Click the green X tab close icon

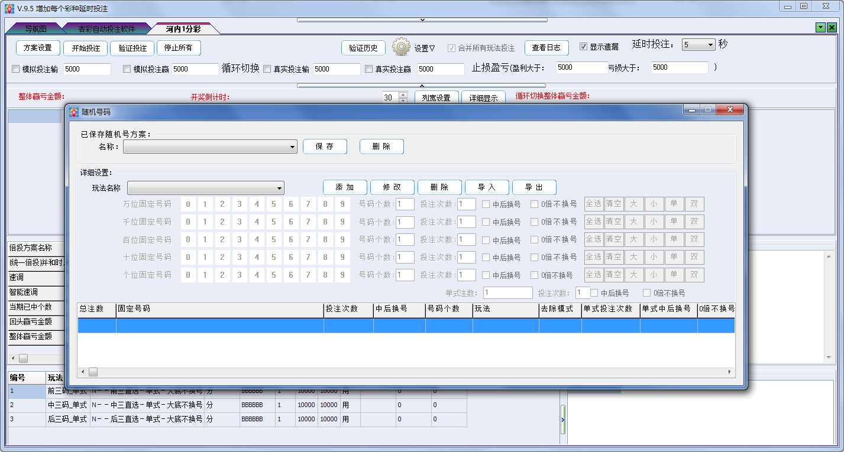click(832, 28)
